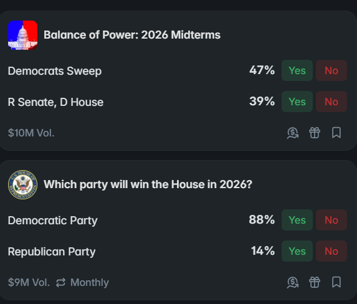Click gift icon on Balance of Power card

[315, 133]
